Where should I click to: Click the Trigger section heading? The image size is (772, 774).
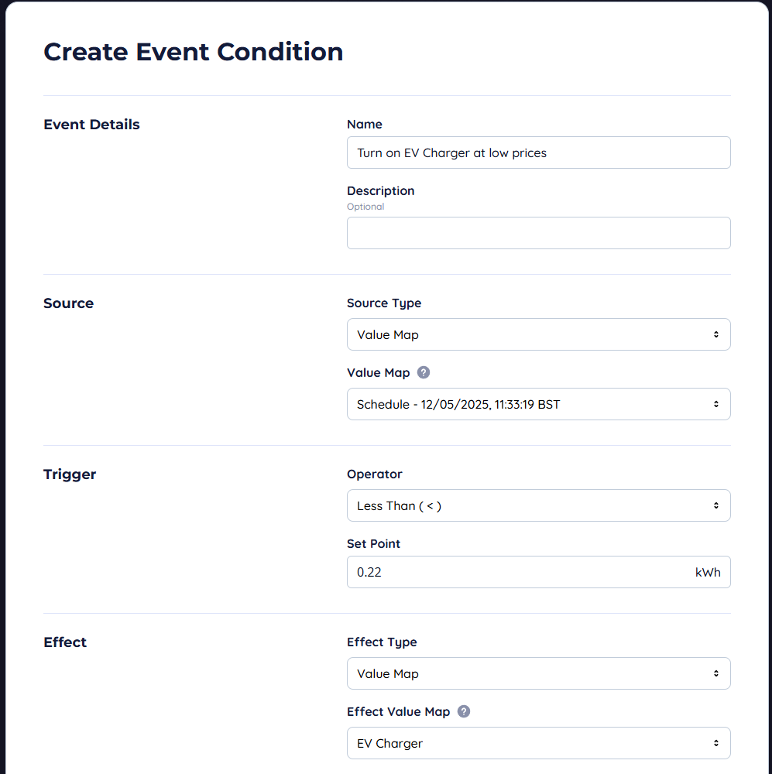pyautogui.click(x=70, y=474)
